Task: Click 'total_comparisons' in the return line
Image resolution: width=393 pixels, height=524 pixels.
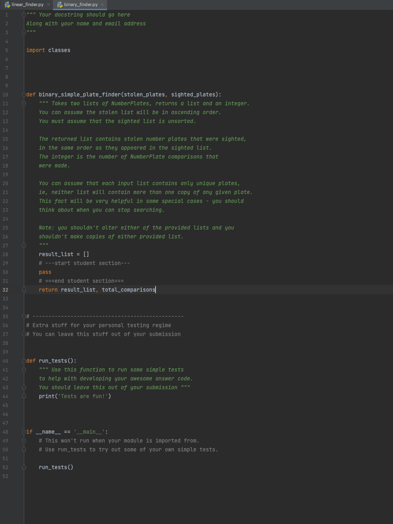Action: click(129, 290)
